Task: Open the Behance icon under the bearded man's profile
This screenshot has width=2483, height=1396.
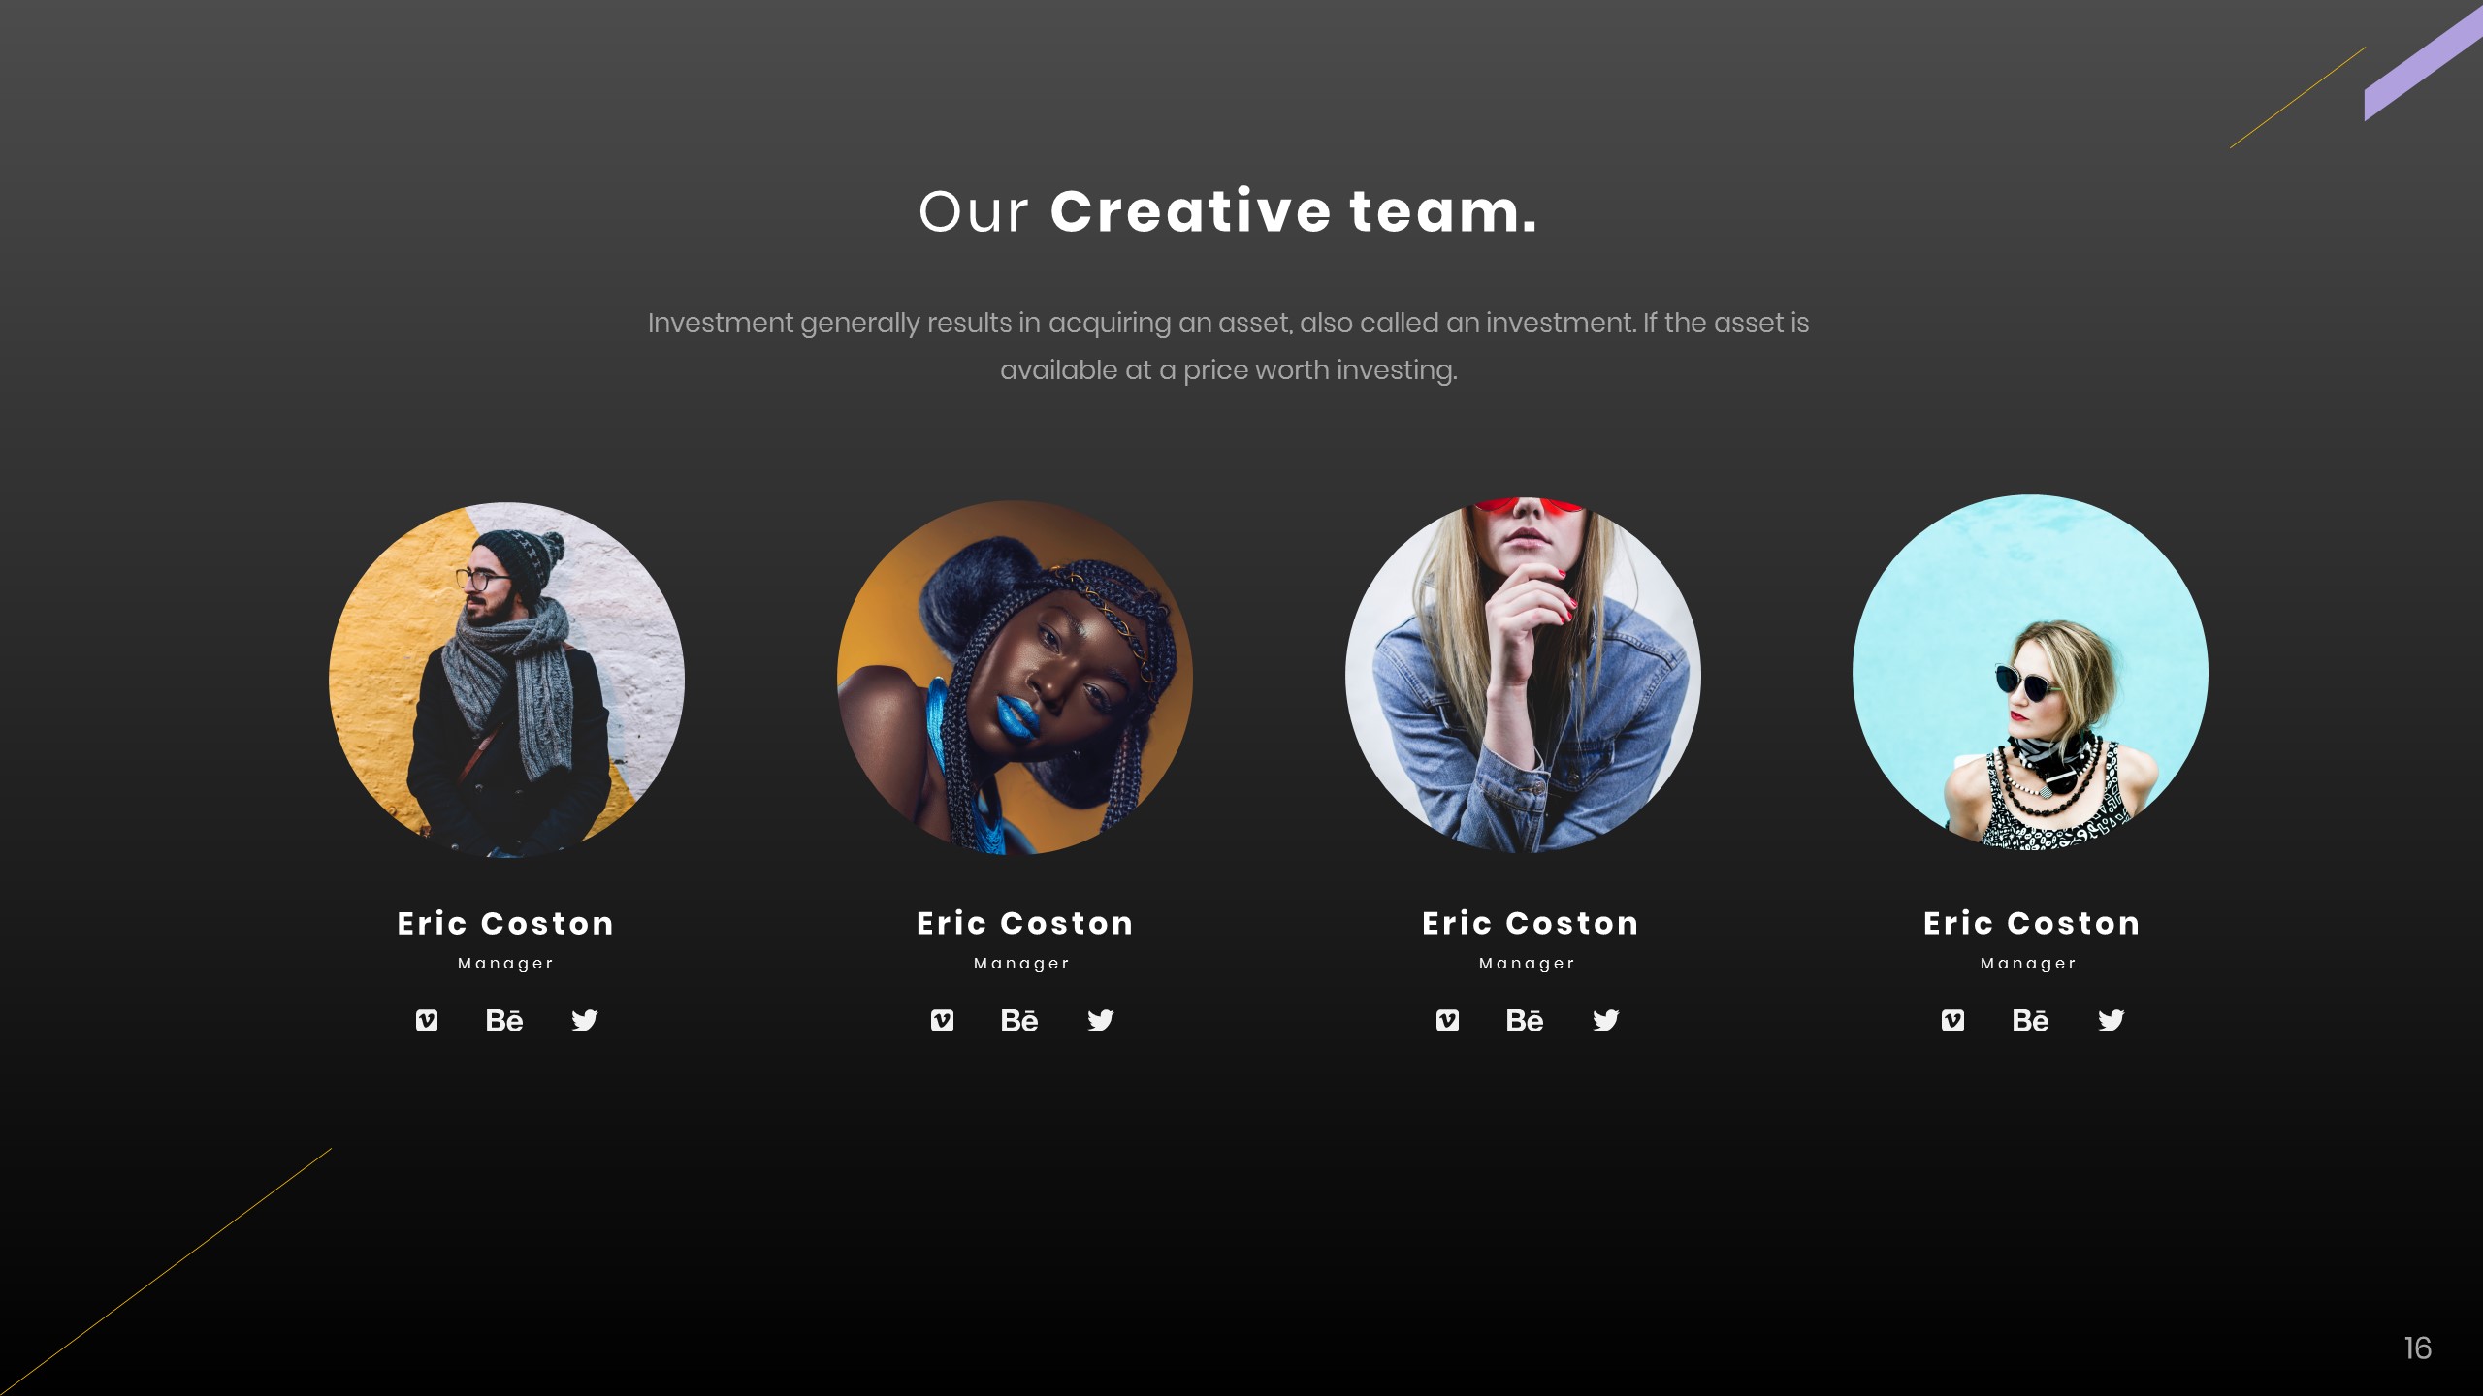Action: [x=504, y=1020]
